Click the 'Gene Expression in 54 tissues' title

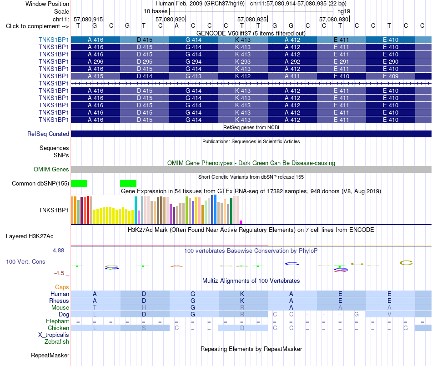[251, 191]
